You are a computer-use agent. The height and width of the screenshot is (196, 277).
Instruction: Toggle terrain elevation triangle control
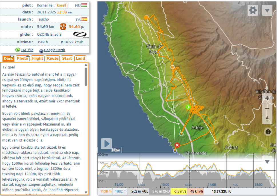tap(267, 119)
